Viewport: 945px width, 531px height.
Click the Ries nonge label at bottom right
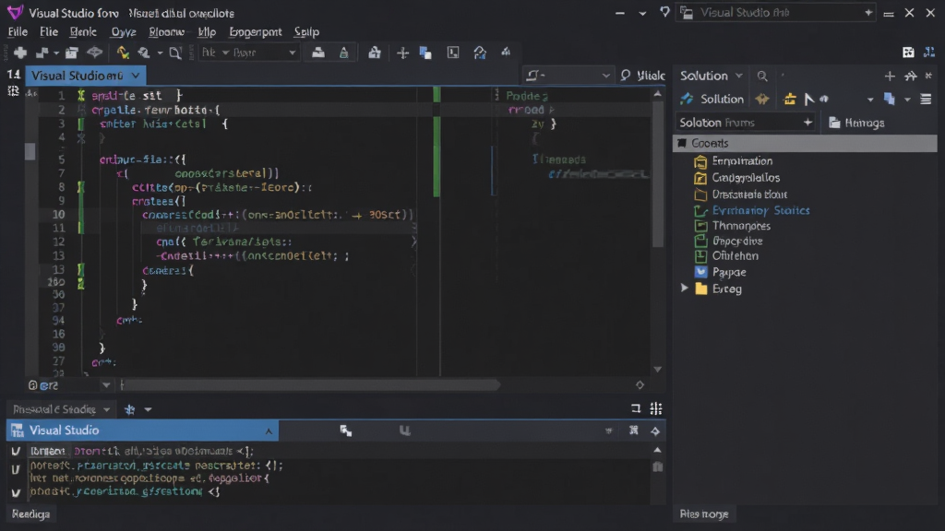(x=704, y=514)
